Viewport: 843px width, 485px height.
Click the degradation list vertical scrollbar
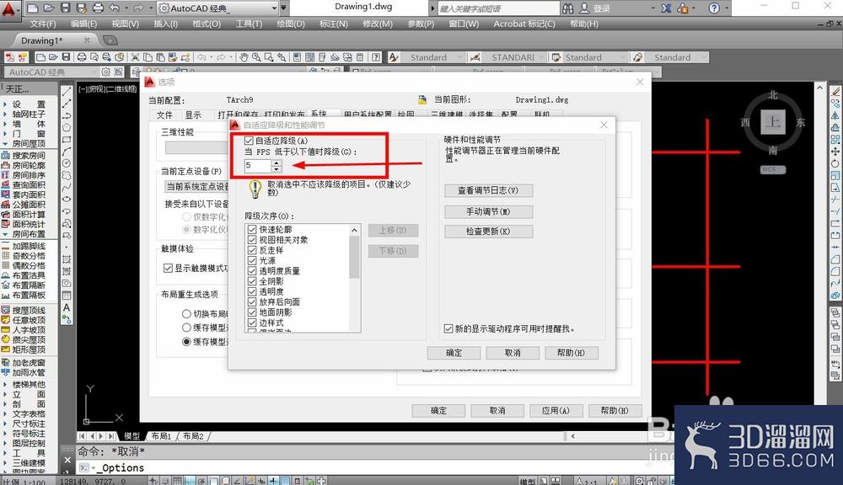click(354, 278)
